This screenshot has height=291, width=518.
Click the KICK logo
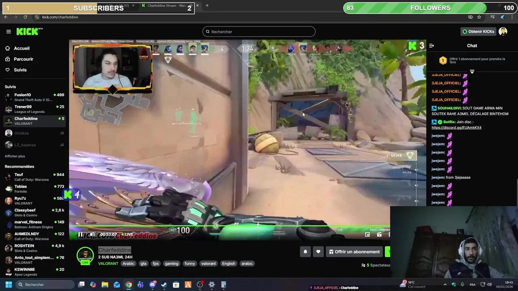click(29, 32)
